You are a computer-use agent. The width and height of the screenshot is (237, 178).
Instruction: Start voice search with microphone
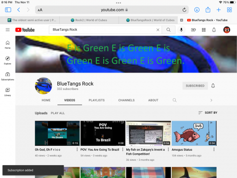(181, 30)
